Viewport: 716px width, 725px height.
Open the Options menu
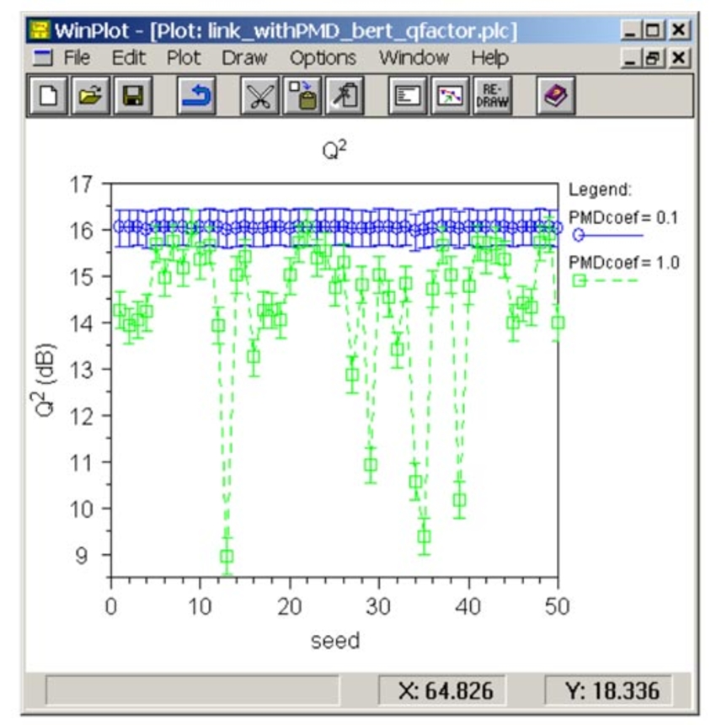pyautogui.click(x=323, y=58)
